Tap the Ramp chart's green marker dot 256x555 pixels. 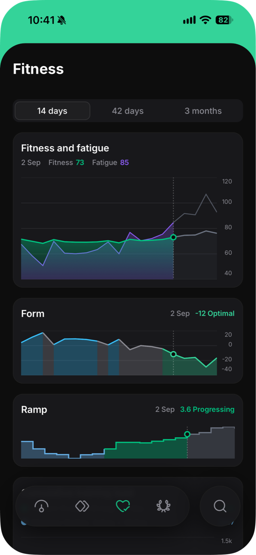click(x=187, y=434)
